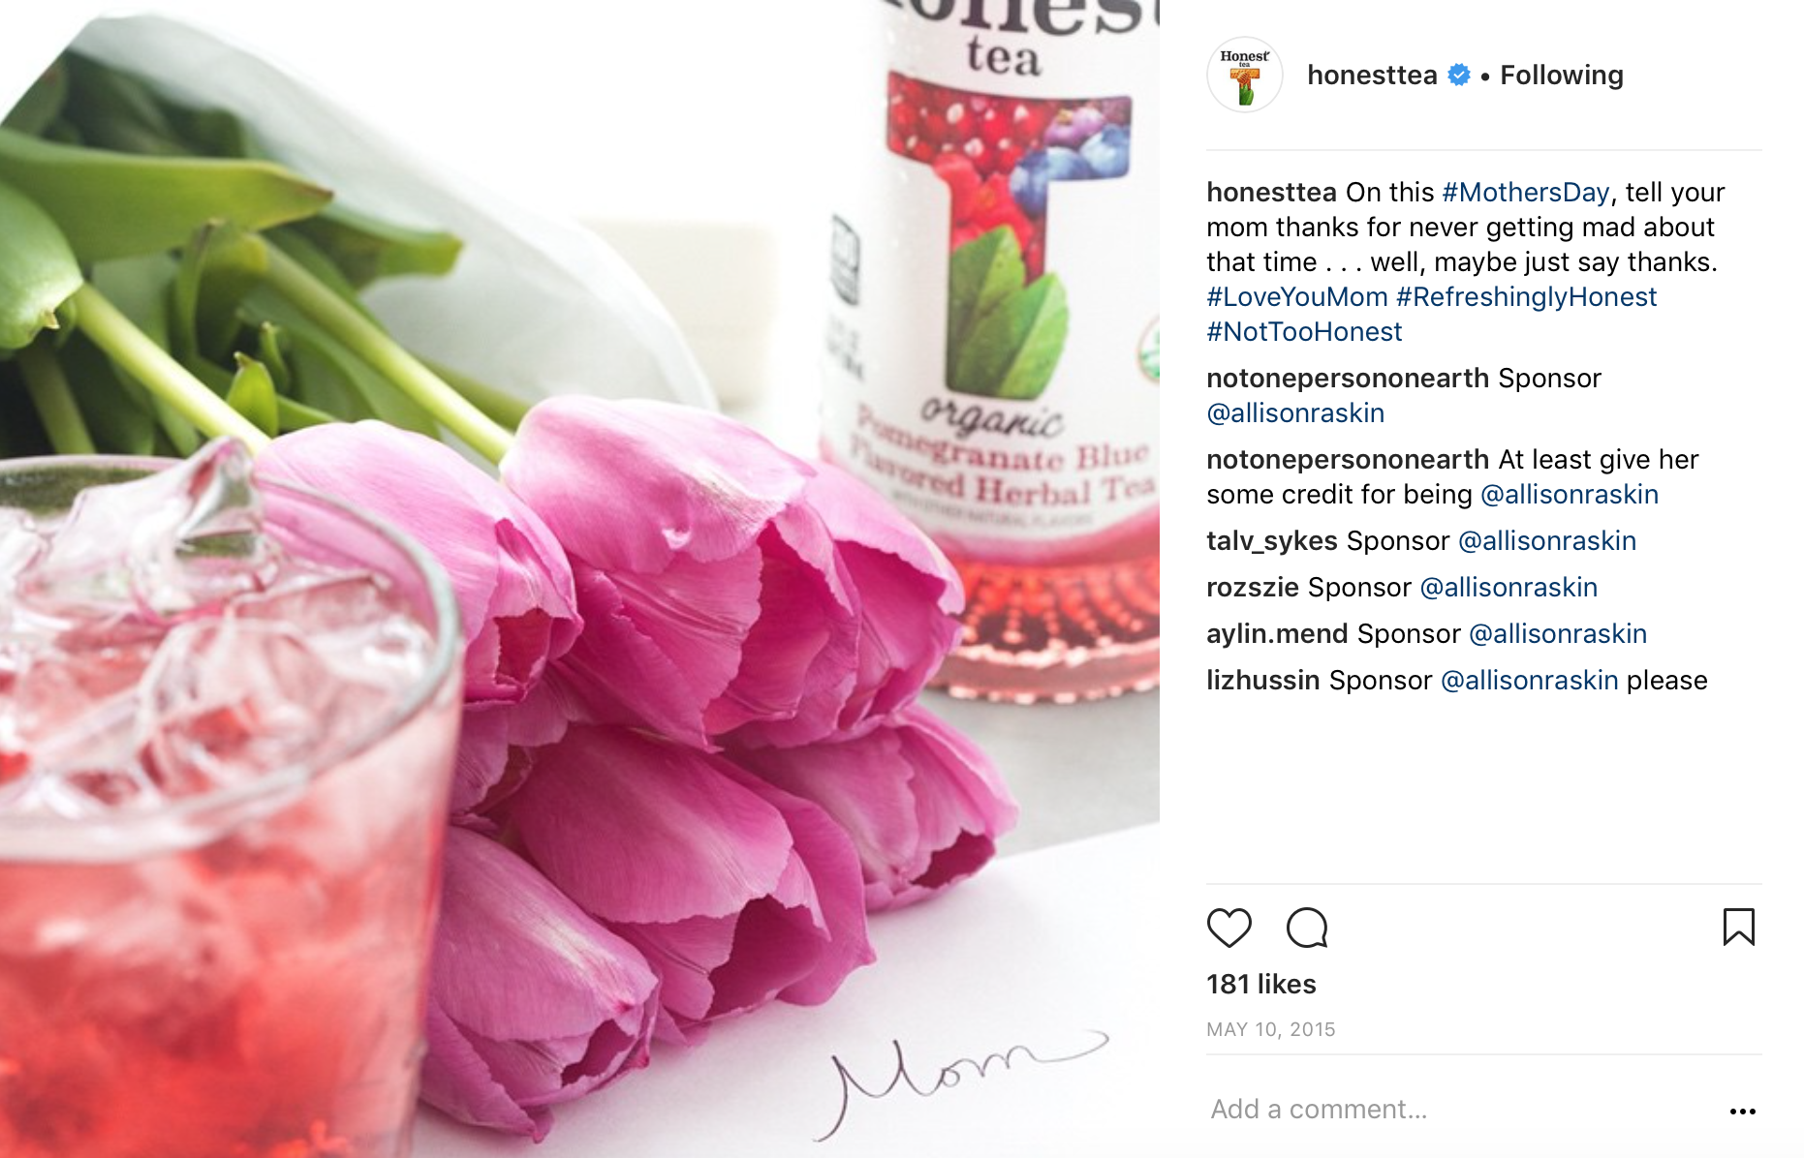Click inside the Add a comment field

1463,1109
